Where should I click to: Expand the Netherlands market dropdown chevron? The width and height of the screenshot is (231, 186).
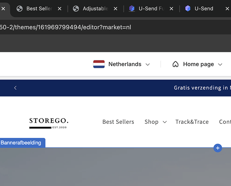pyautogui.click(x=148, y=64)
